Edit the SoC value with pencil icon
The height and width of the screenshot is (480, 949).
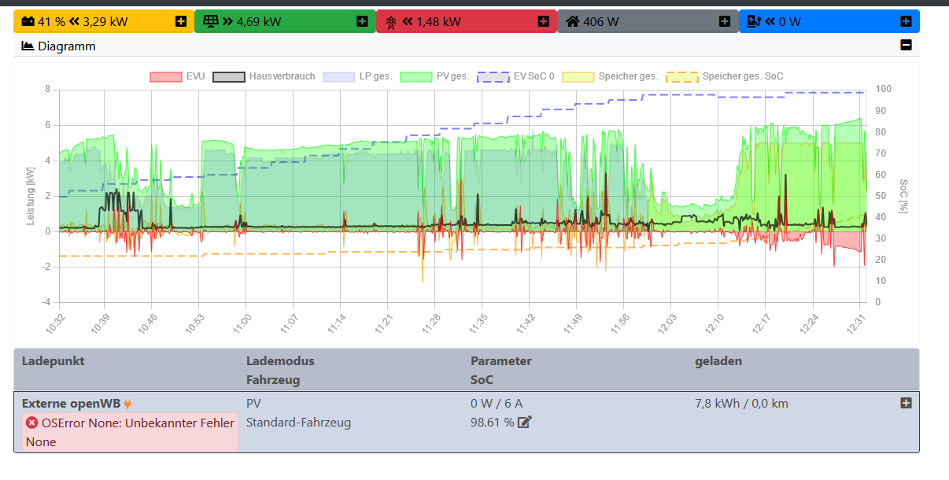pos(525,423)
